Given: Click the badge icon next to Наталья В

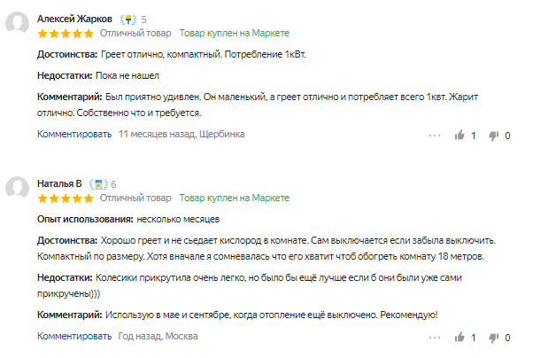Looking at the screenshot, I should click(x=98, y=184).
